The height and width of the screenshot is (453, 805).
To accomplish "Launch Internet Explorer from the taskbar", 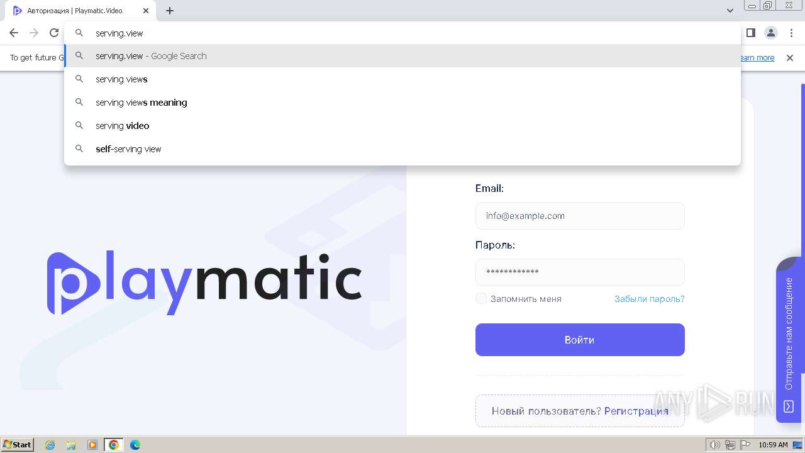I will coord(50,445).
